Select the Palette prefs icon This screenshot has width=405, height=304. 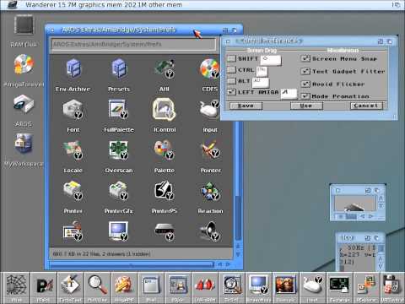(x=165, y=150)
